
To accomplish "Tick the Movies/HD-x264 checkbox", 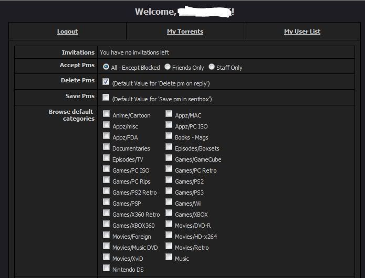I will tap(169, 236).
